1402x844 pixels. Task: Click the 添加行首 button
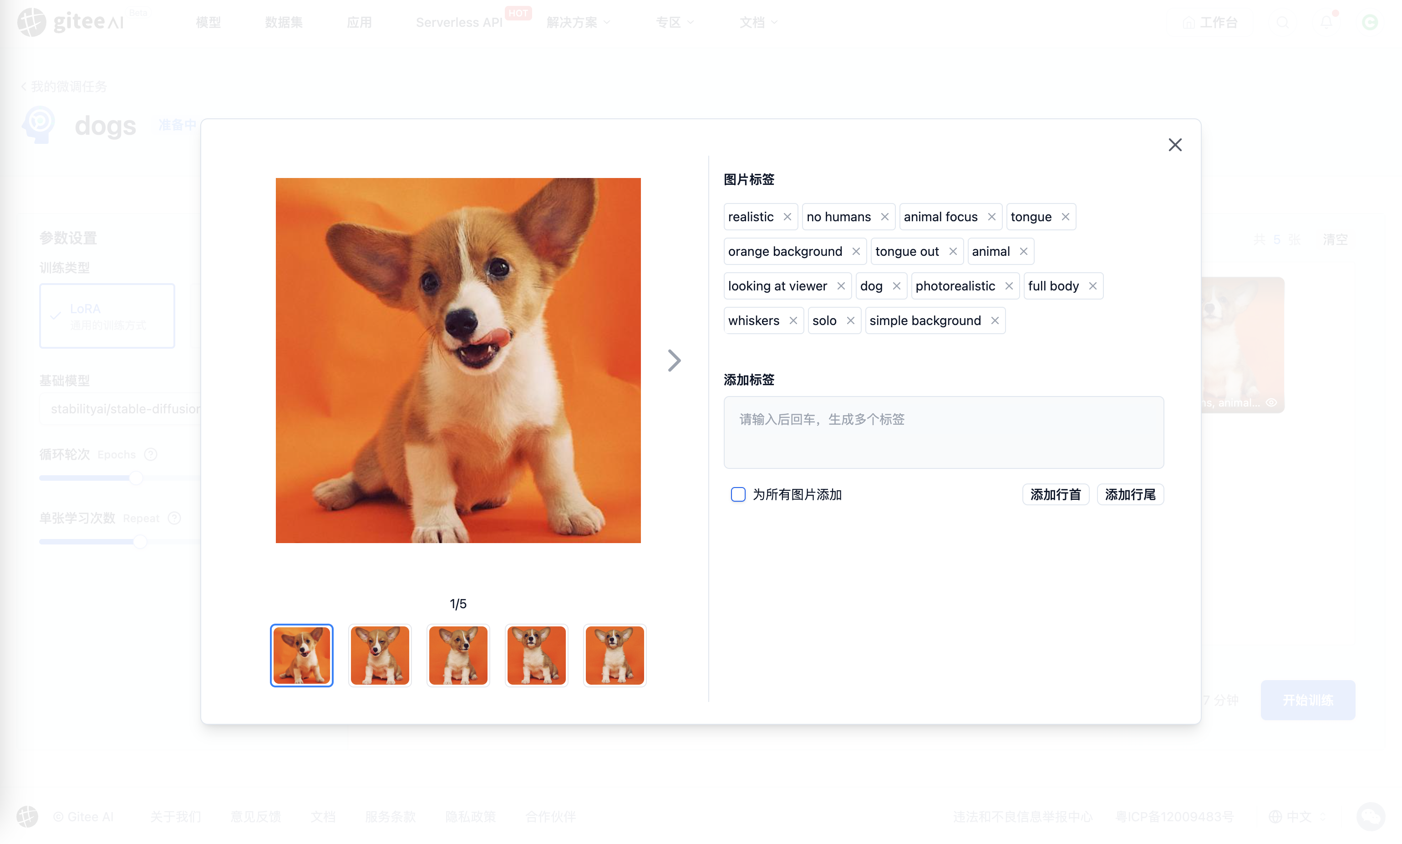(1055, 494)
